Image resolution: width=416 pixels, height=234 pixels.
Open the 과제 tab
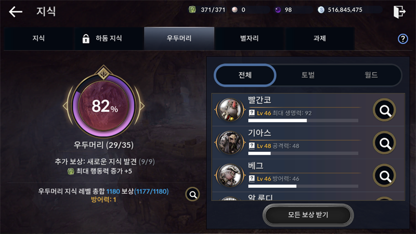[x=319, y=38]
